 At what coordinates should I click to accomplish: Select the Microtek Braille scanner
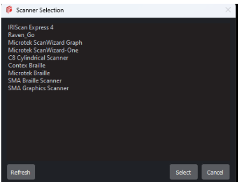[x=29, y=73]
